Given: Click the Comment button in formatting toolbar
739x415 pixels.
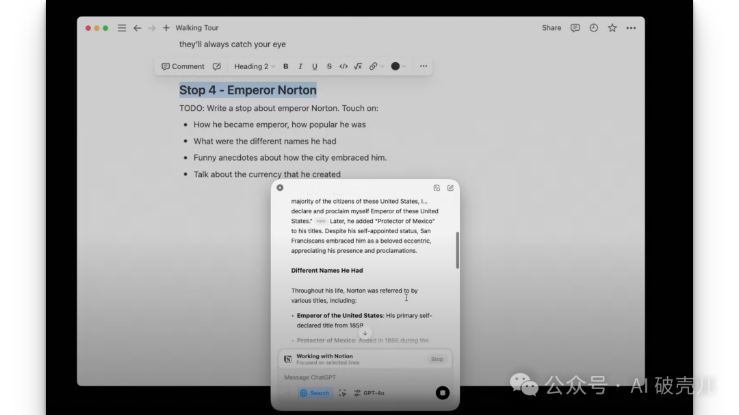Looking at the screenshot, I should point(183,66).
